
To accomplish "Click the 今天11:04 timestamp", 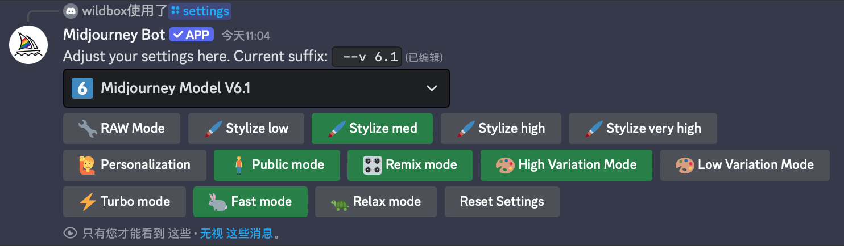I will pos(246,36).
